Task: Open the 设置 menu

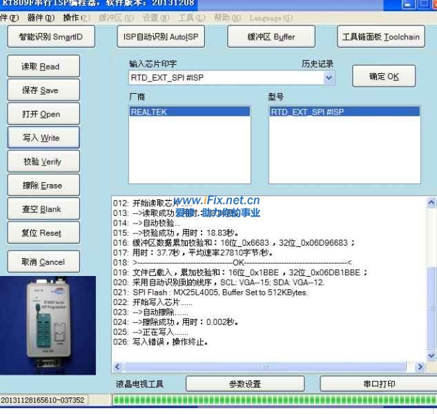Action: tap(156, 18)
